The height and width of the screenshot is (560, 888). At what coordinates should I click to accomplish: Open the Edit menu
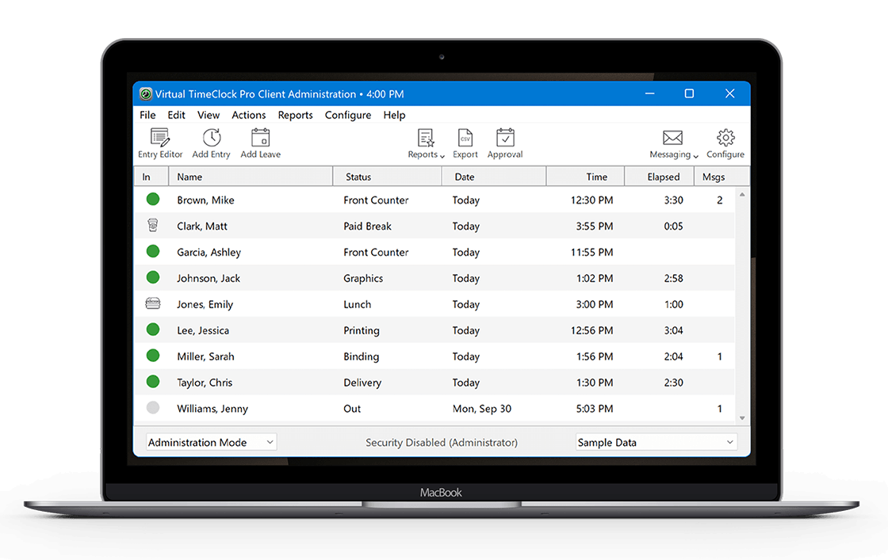pos(176,115)
